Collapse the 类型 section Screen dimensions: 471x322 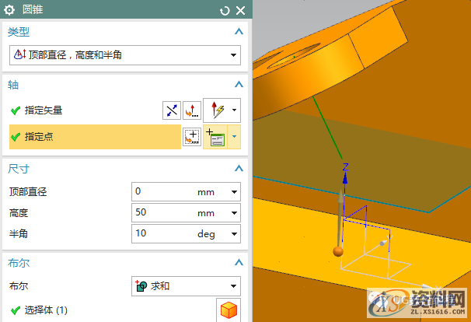coord(239,32)
